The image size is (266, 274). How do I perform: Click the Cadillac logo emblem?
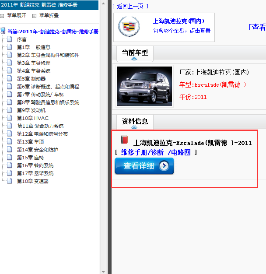(129, 27)
